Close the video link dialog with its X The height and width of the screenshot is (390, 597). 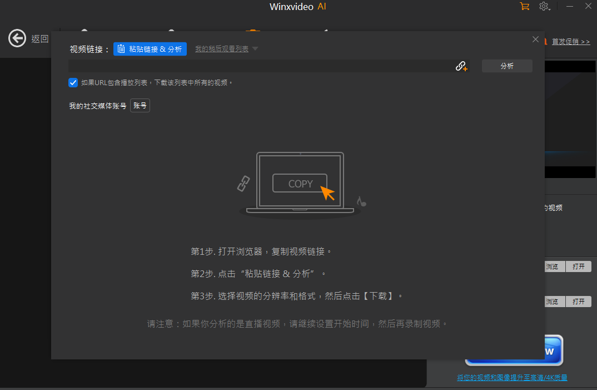tap(535, 39)
